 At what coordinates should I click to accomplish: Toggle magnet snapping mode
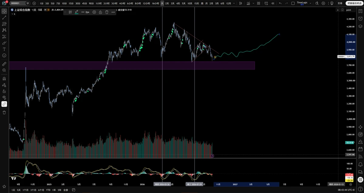4,79
